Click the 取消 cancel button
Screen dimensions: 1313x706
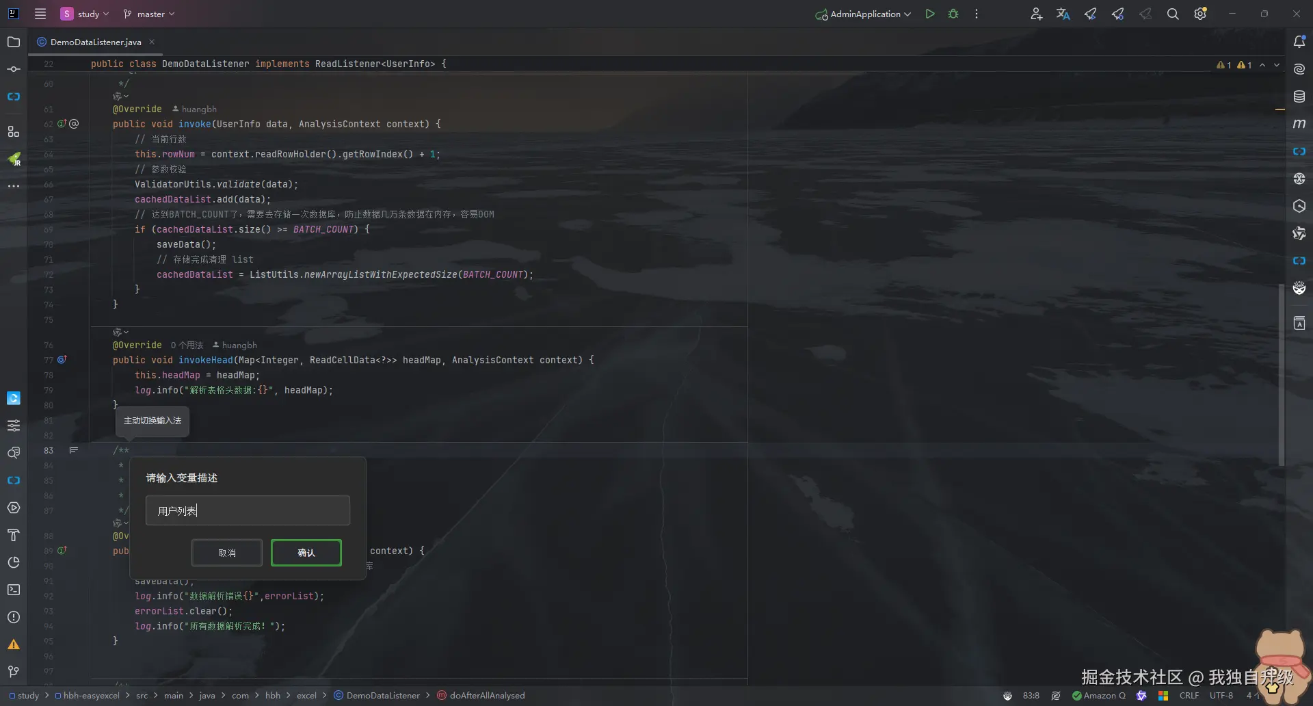(227, 553)
